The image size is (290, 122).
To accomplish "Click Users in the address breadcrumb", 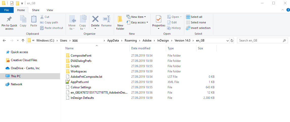I will (x=64, y=40).
